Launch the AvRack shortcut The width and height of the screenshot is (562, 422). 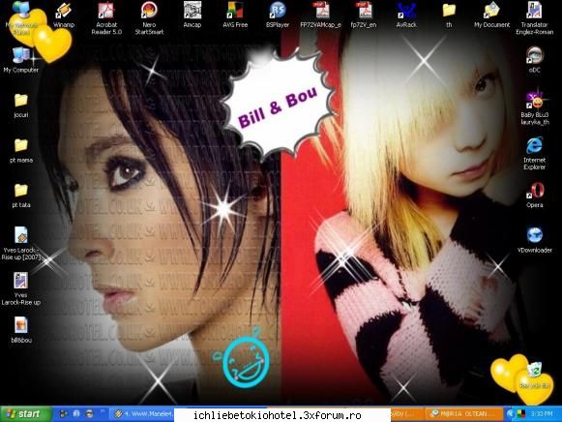point(406,15)
